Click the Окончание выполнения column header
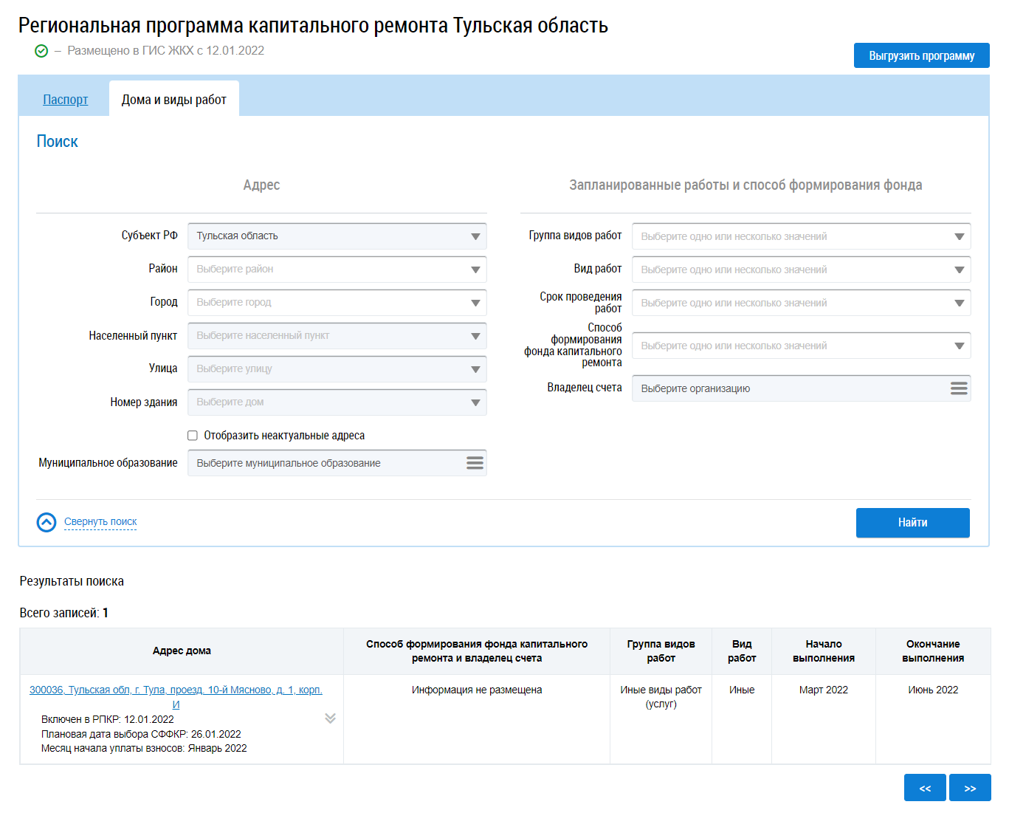Image resolution: width=1009 pixels, height=827 pixels. coord(933,651)
